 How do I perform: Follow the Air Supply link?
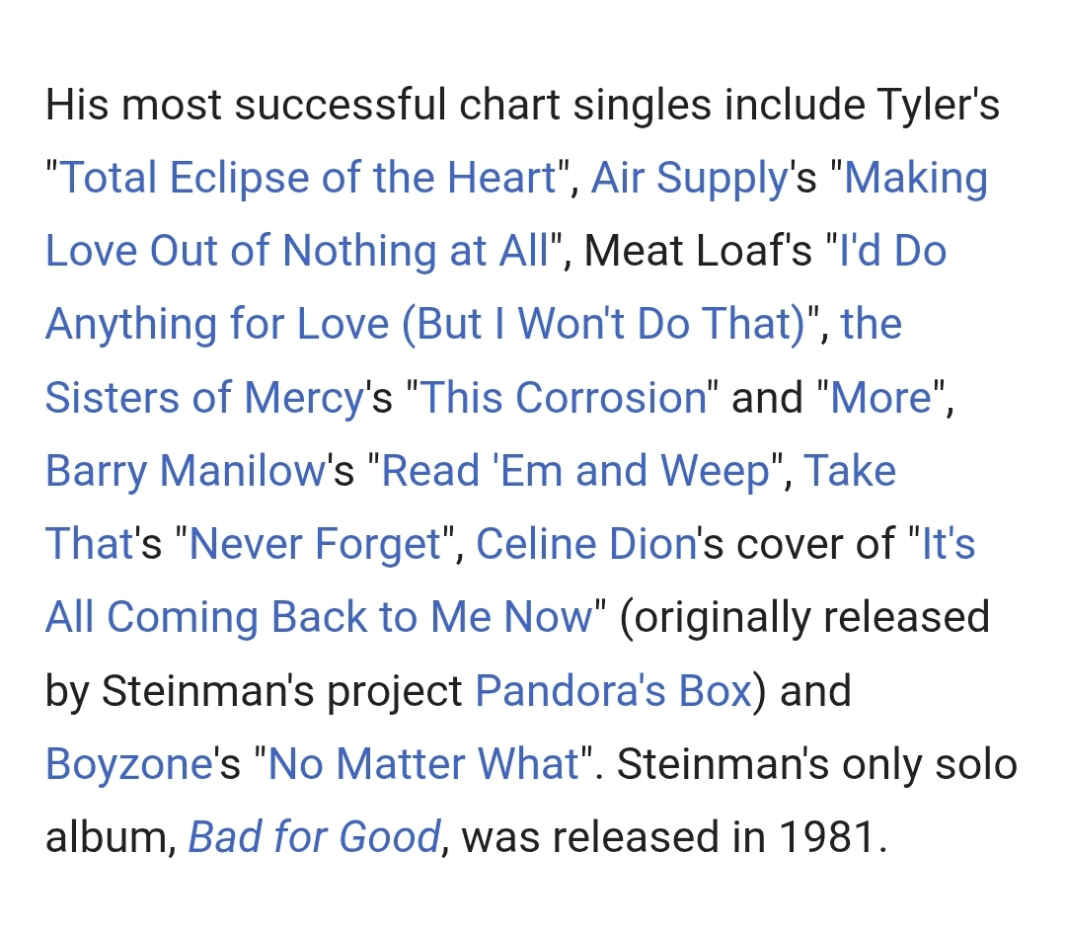point(687,179)
